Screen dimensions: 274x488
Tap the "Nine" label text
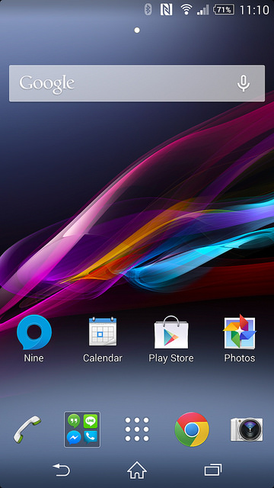click(33, 358)
